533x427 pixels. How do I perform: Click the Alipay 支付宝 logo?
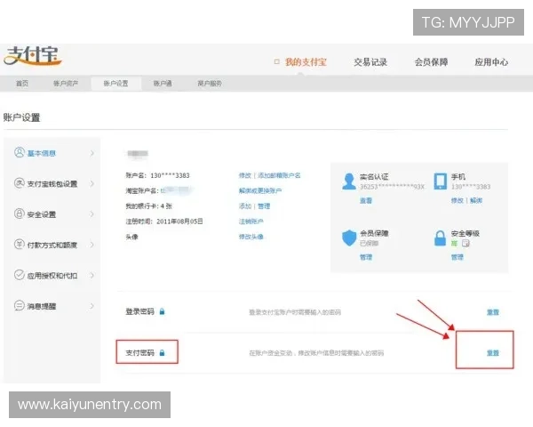33,55
